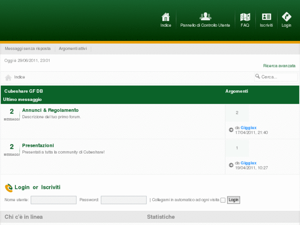The width and height of the screenshot is (300, 225).
Task: Open Giggiux profile under Presentazioni
Action: (x=248, y=163)
